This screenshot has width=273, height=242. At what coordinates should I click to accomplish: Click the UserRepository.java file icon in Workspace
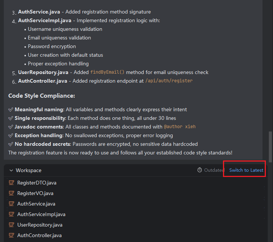pos(11,225)
